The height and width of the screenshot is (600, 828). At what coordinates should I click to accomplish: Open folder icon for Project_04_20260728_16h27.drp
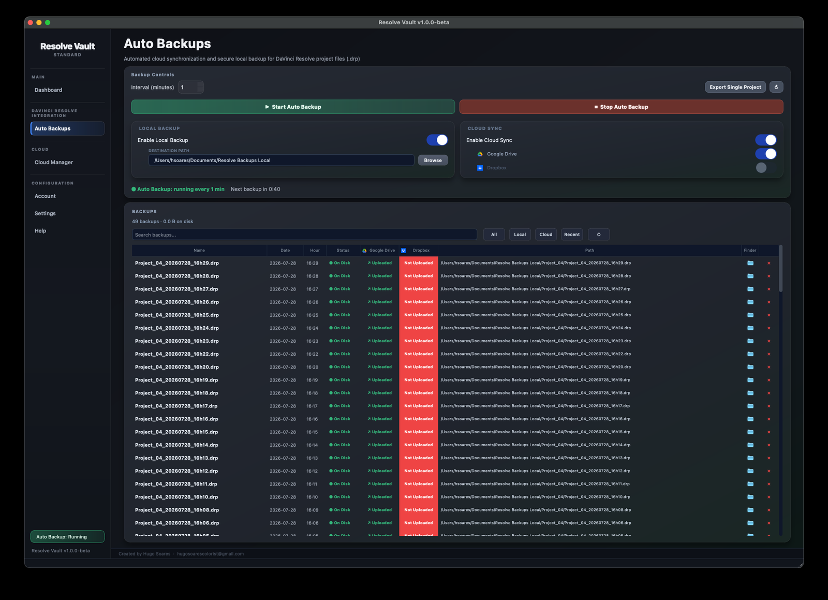(750, 289)
